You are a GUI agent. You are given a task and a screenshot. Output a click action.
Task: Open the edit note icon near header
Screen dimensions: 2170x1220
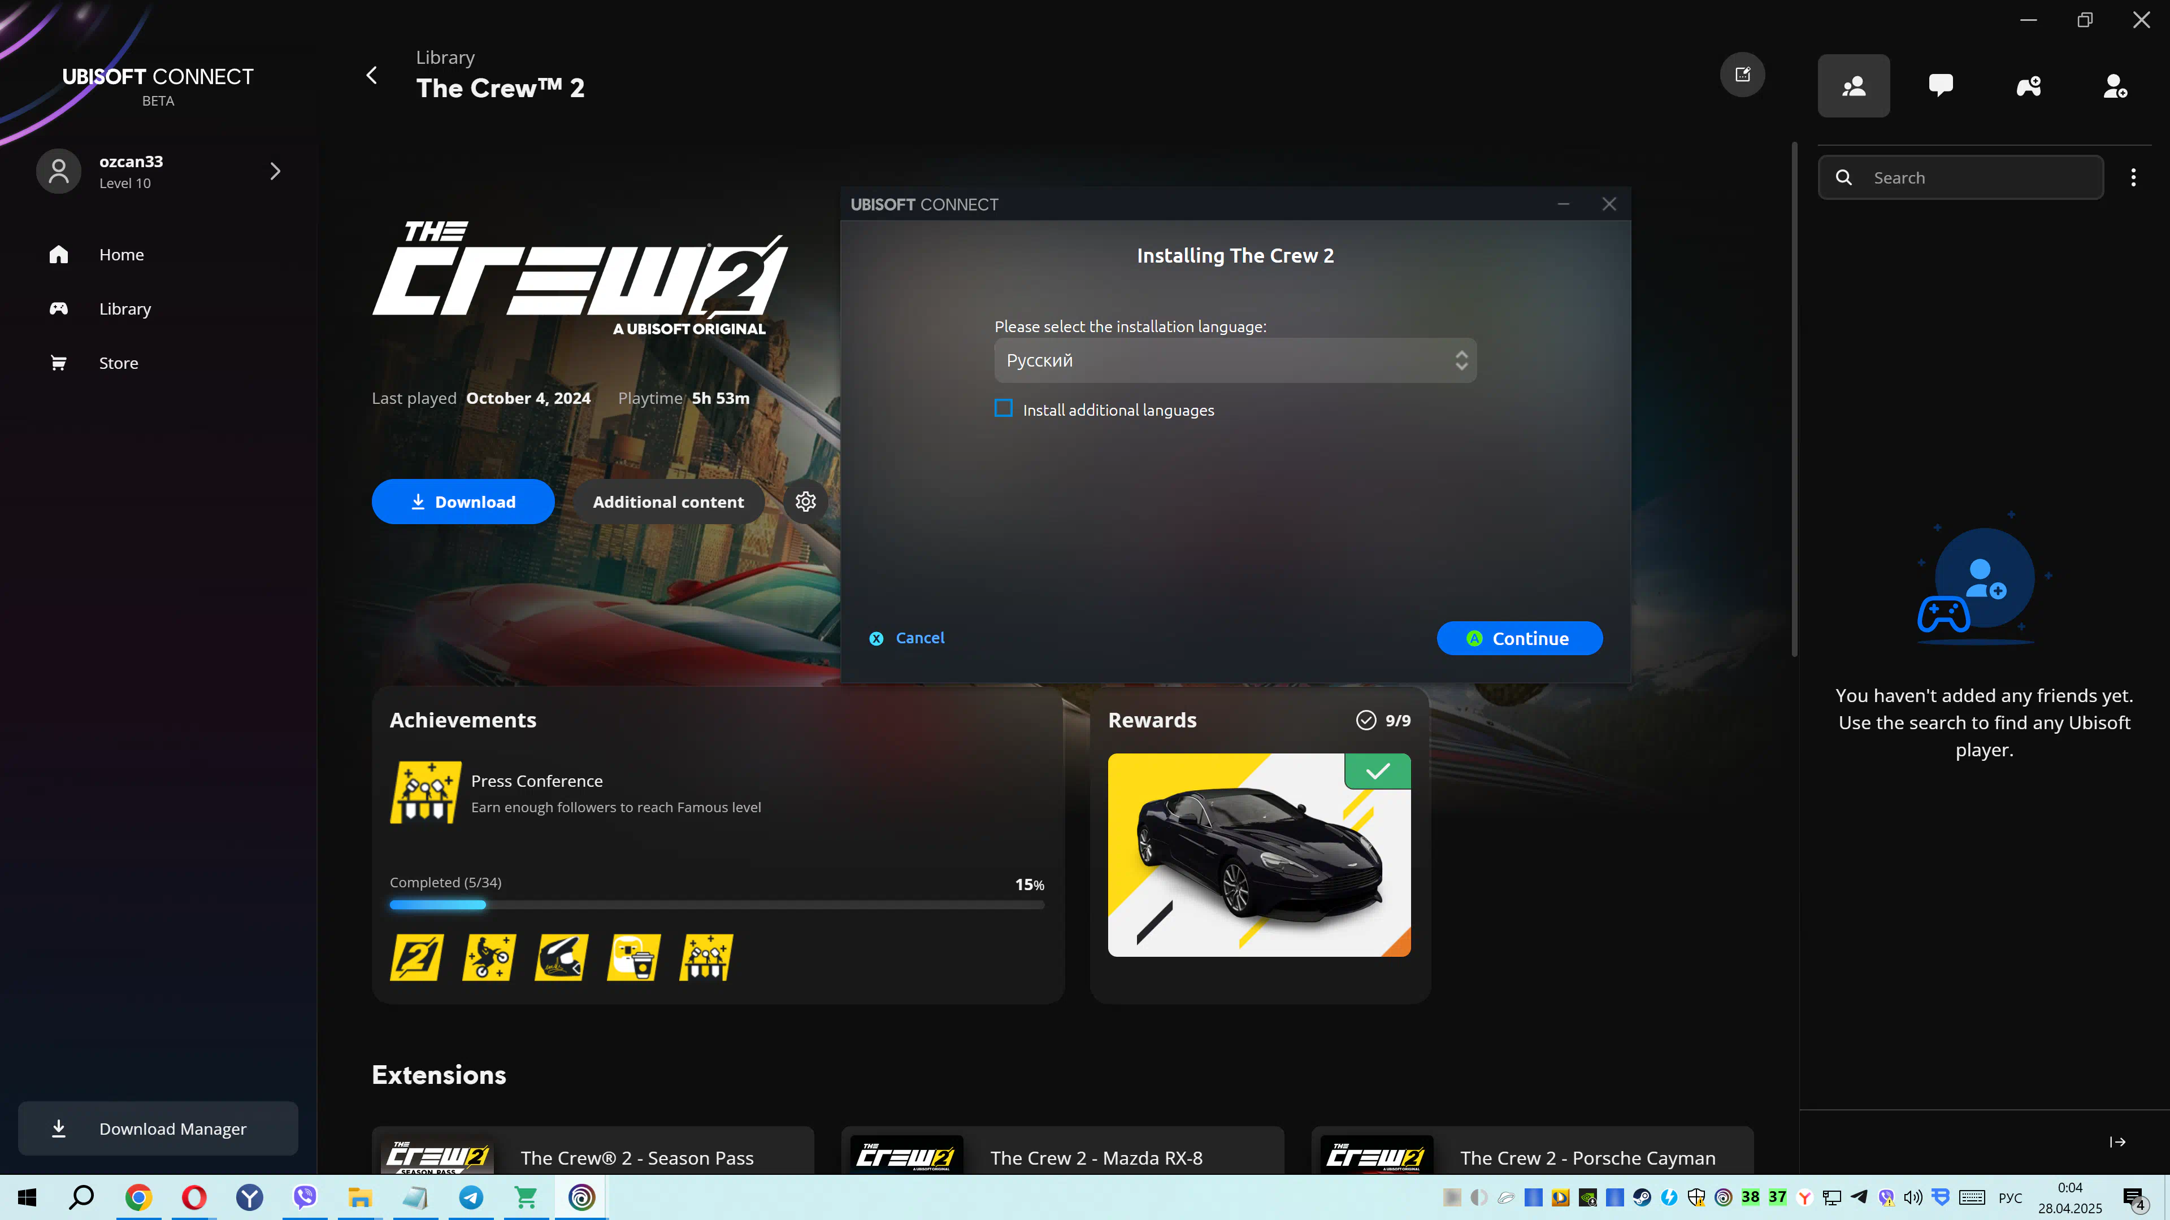tap(1742, 75)
